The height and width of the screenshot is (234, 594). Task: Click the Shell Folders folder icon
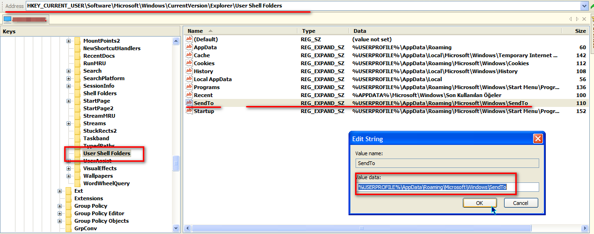click(77, 93)
